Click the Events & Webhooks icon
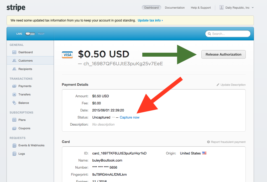 [x=14, y=145]
